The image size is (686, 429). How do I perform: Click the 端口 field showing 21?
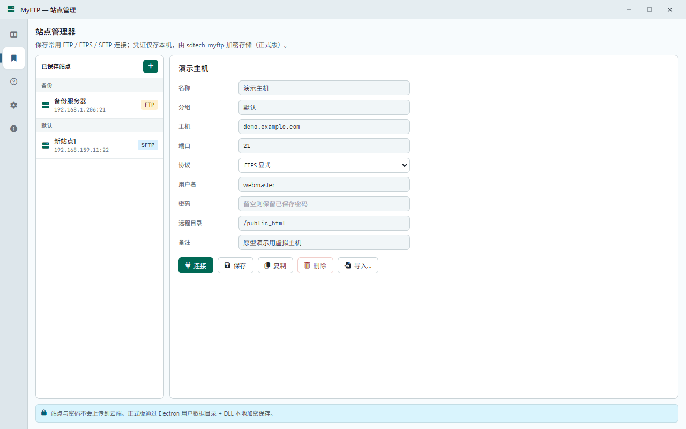(324, 146)
